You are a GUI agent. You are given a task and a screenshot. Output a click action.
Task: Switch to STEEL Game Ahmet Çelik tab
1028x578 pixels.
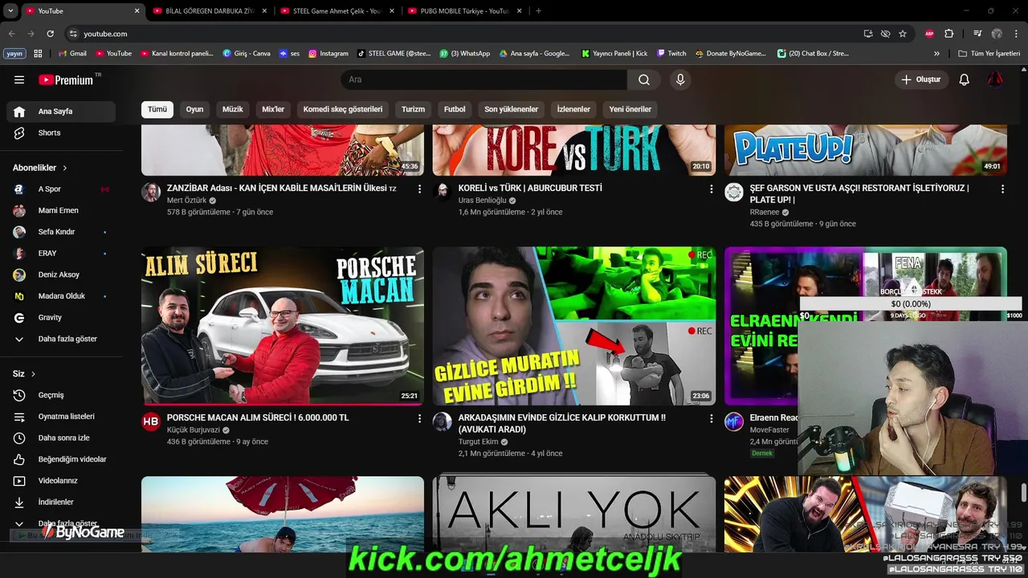click(x=337, y=11)
